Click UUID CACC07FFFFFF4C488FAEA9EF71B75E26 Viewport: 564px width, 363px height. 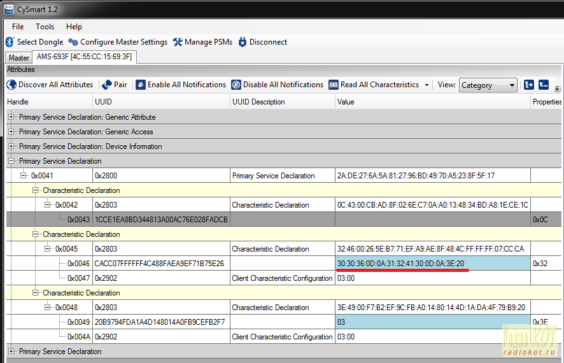pos(159,264)
